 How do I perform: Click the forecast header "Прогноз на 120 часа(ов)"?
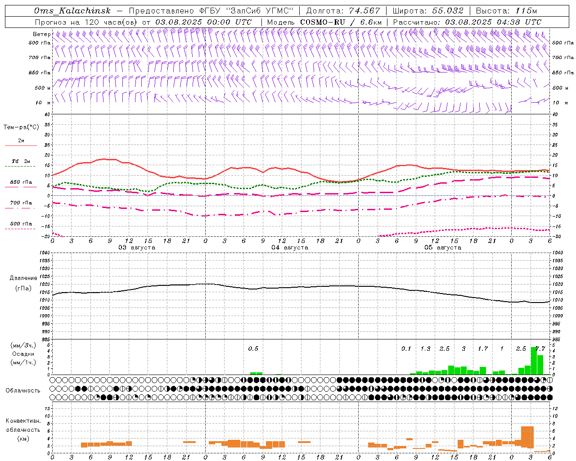click(x=86, y=22)
